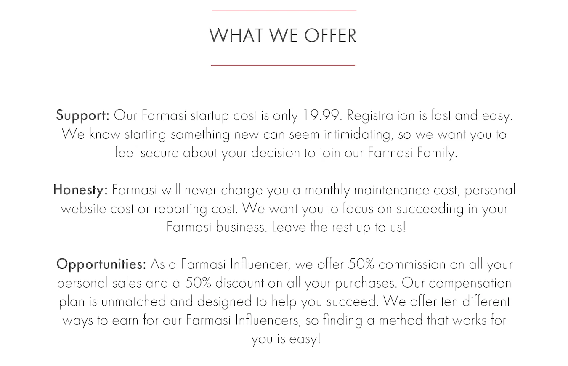Click 'Leave the rest up to us!' sentence

[339, 228]
